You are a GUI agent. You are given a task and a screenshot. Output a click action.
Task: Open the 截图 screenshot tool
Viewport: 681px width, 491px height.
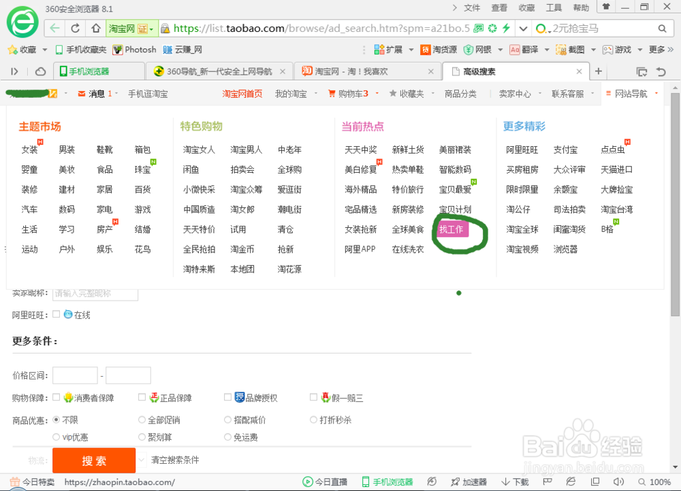pos(570,50)
